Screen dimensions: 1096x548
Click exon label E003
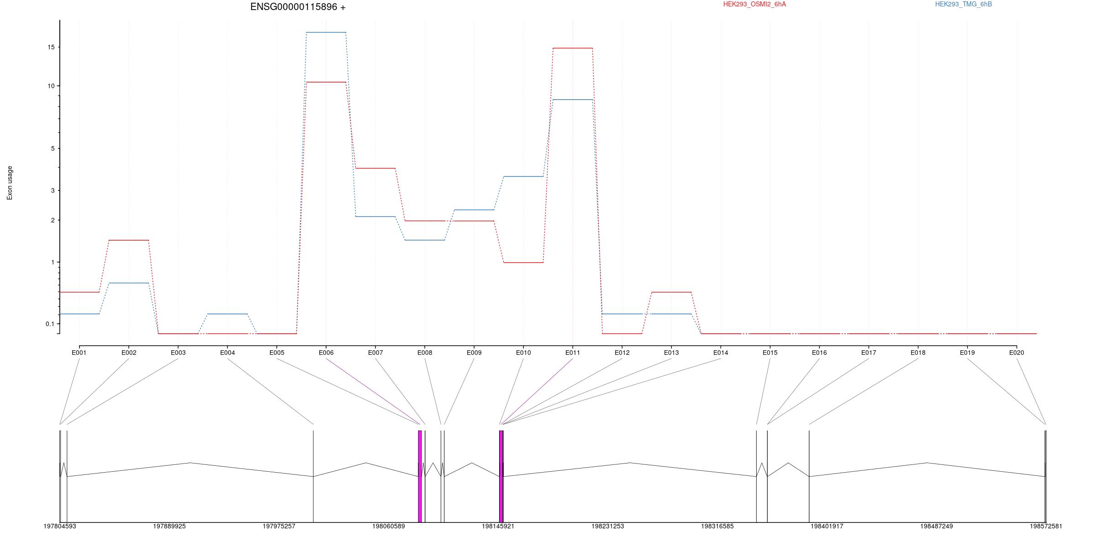[178, 353]
